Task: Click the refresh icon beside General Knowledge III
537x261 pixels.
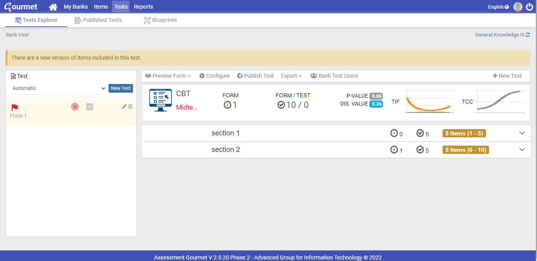Action: tap(528, 35)
